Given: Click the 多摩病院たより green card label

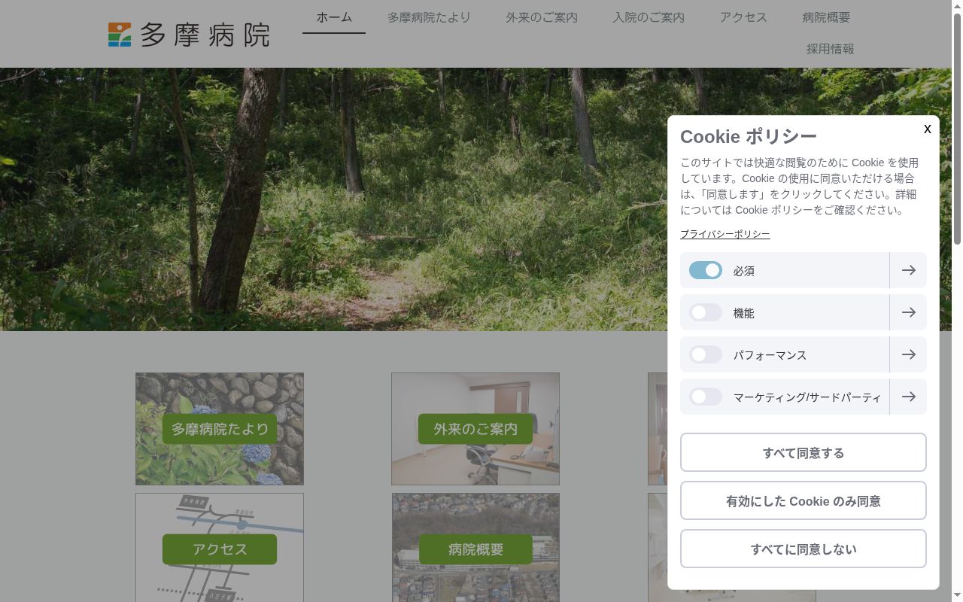Looking at the screenshot, I should [x=220, y=429].
